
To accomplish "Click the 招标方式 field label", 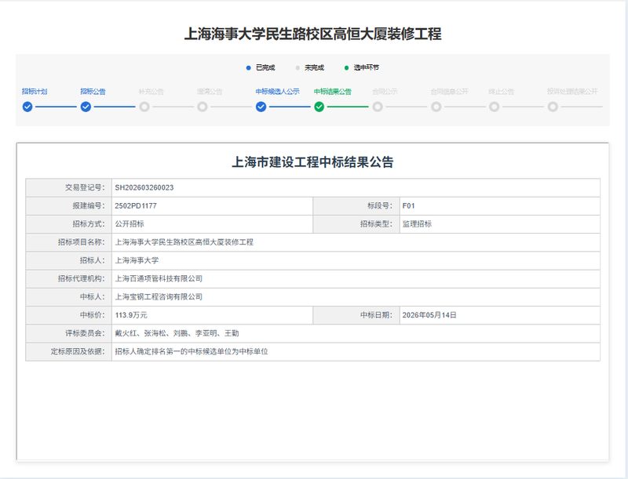I will tap(89, 224).
